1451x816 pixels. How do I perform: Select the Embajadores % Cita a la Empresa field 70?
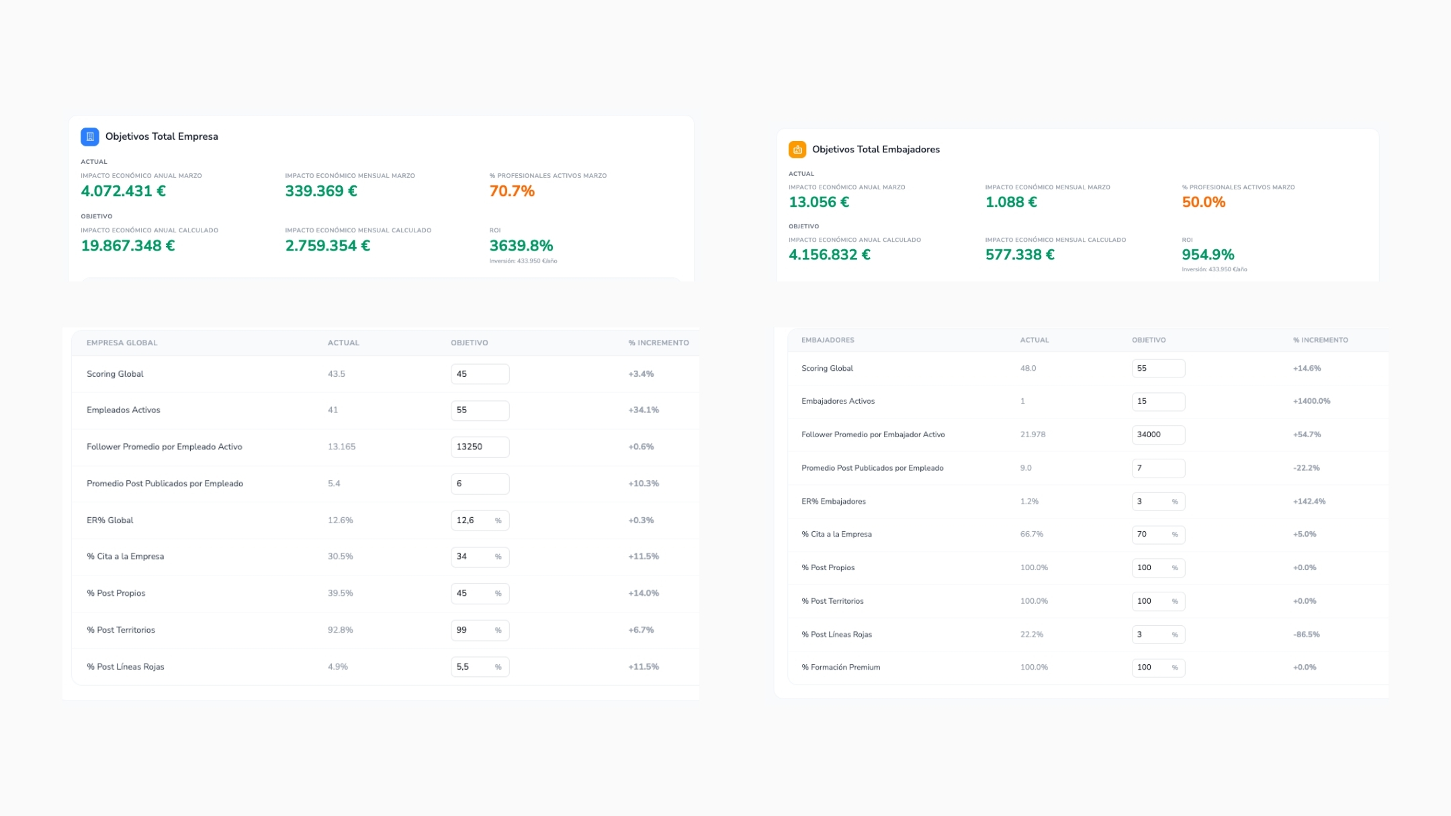[1151, 535]
